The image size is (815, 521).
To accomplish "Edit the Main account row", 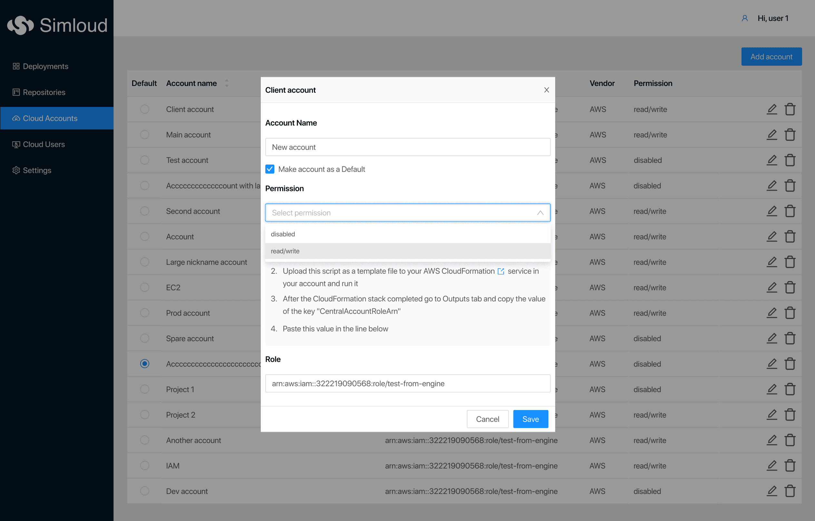I will tap(772, 135).
